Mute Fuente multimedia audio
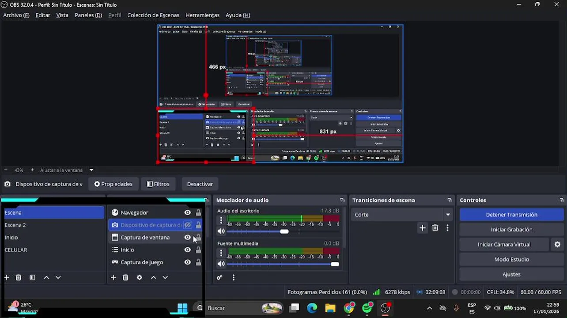The width and height of the screenshot is (567, 318). 221,264
